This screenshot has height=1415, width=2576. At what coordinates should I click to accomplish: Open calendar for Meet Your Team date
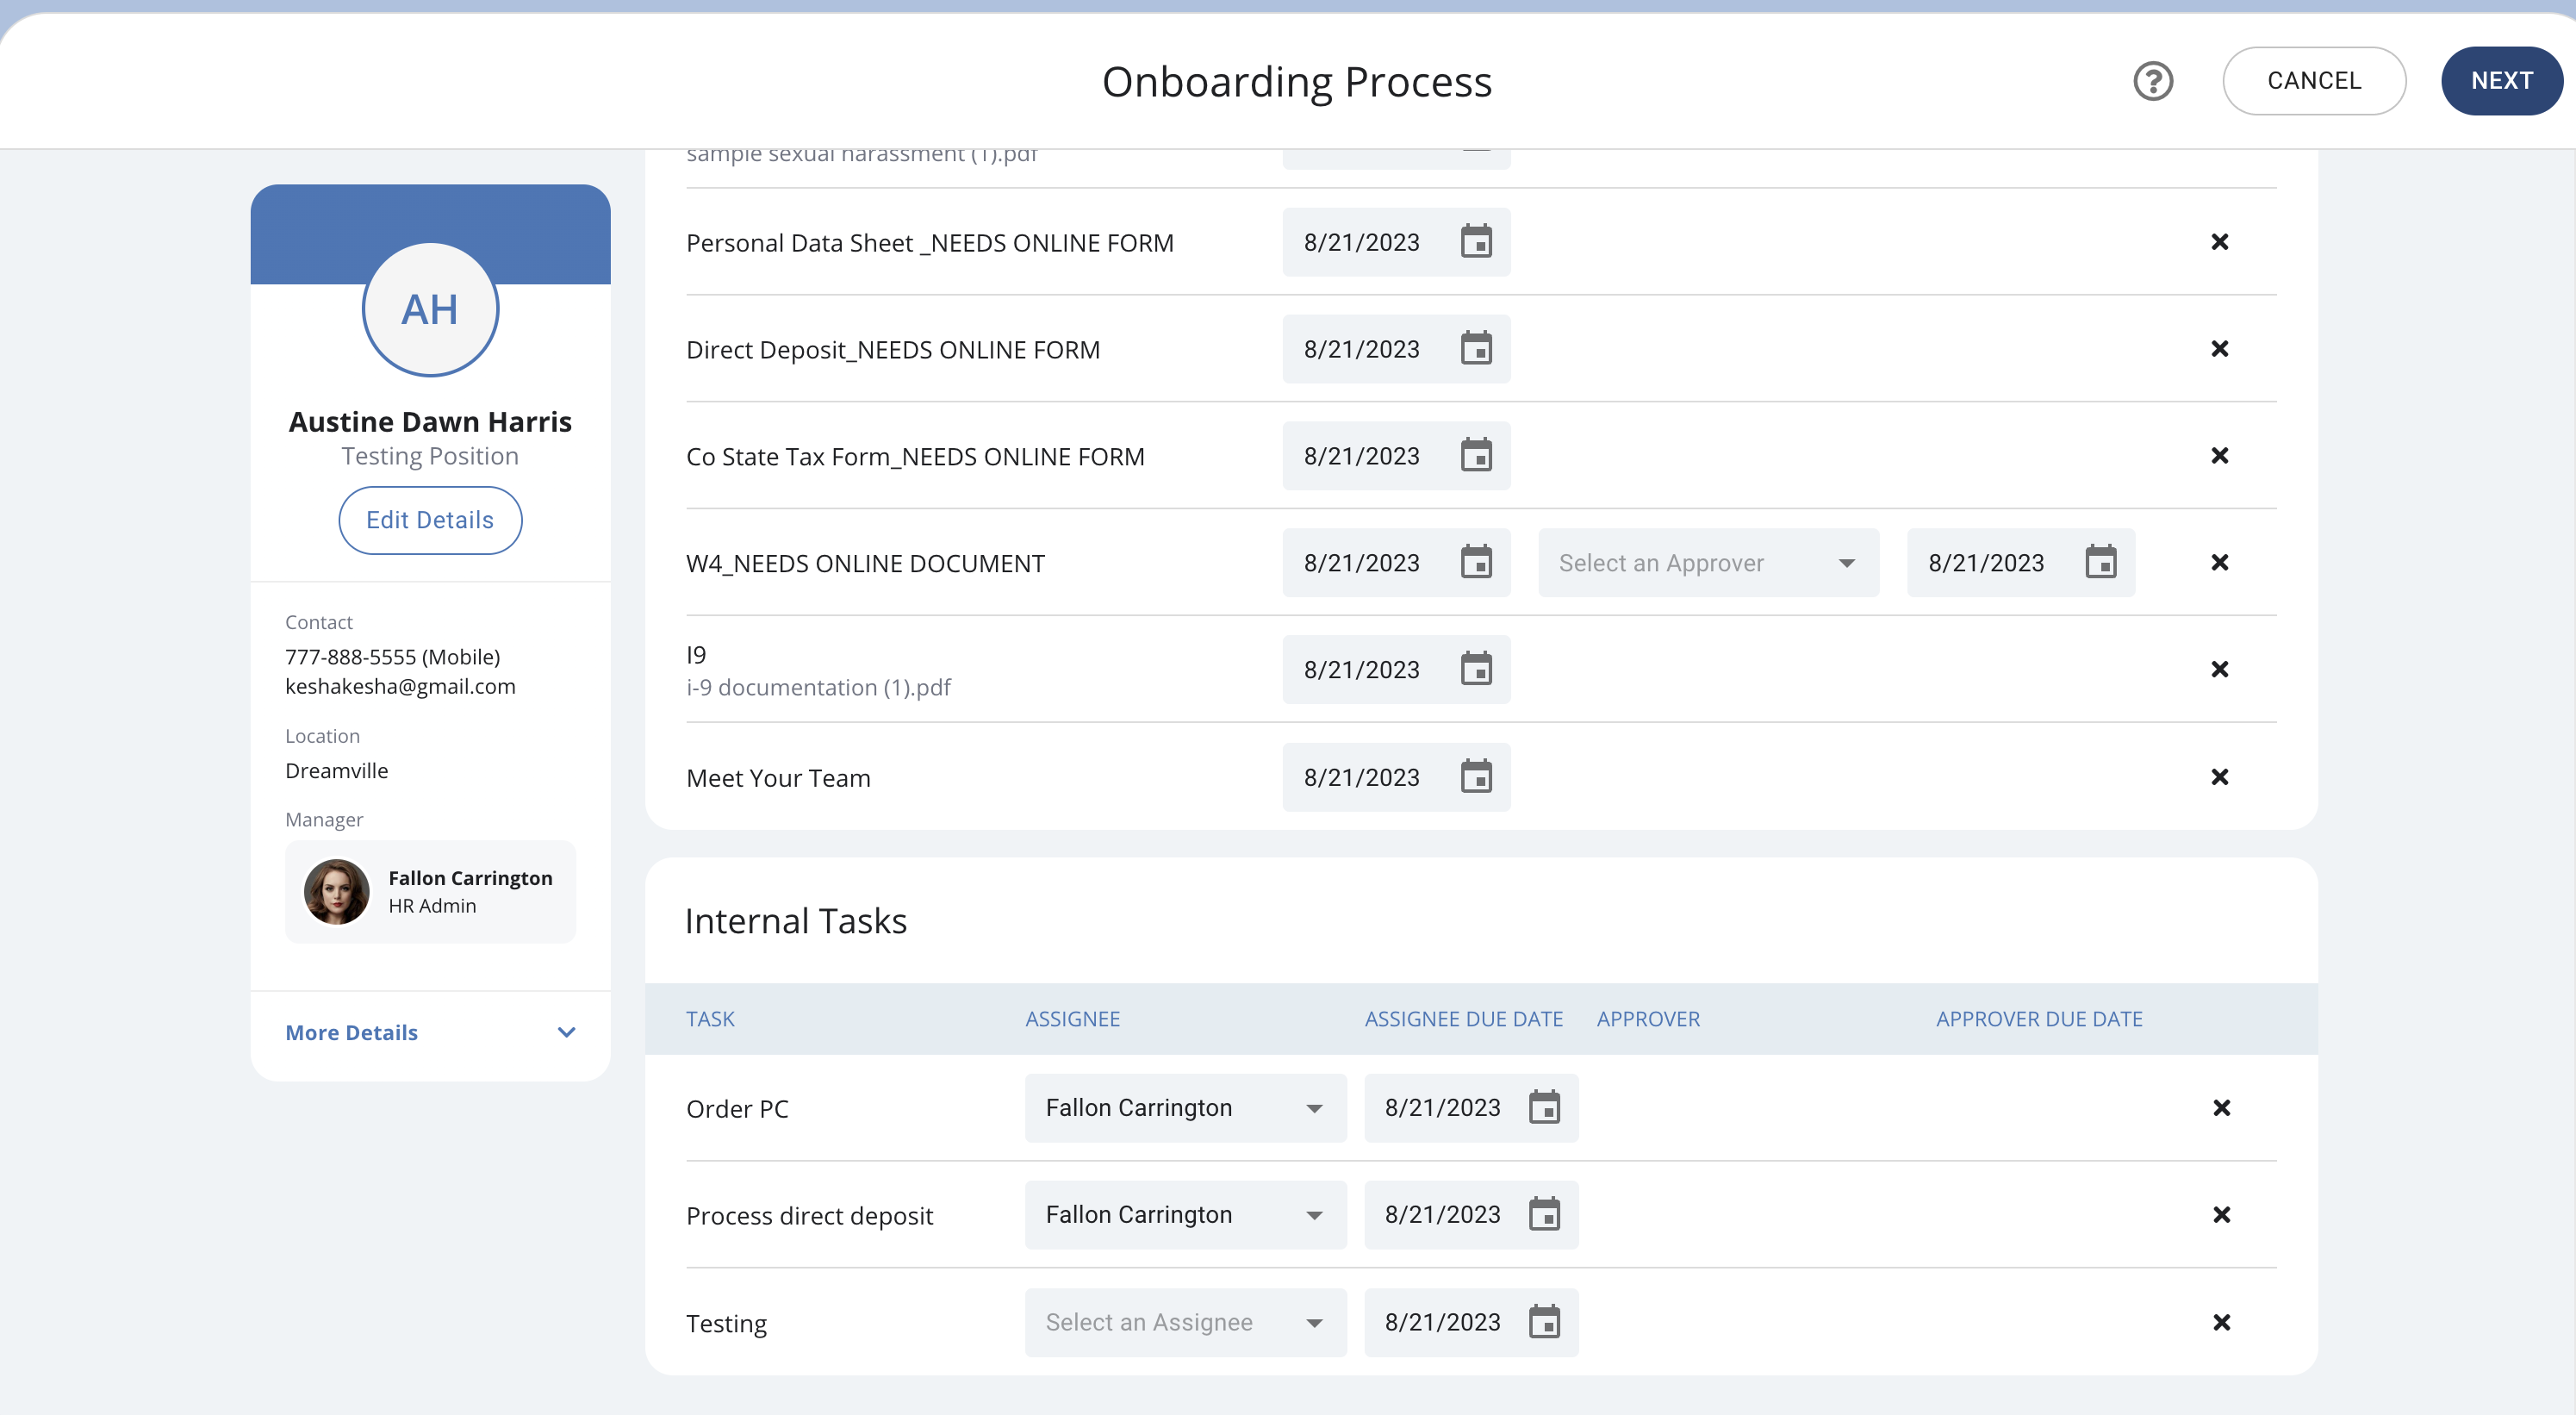[x=1476, y=777]
